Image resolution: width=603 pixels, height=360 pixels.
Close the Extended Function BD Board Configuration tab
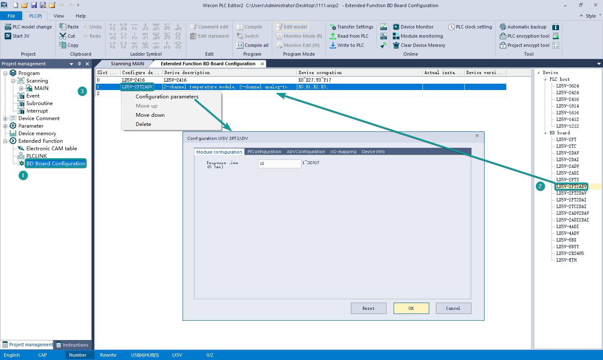263,64
